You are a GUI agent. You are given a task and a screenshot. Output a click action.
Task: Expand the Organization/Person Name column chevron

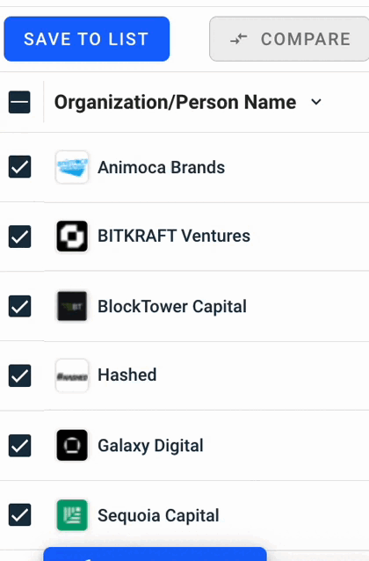316,102
